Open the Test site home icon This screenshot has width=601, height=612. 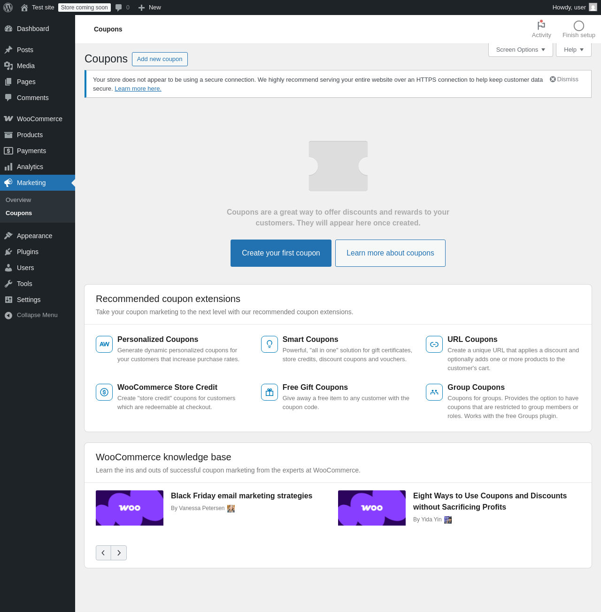(x=24, y=8)
